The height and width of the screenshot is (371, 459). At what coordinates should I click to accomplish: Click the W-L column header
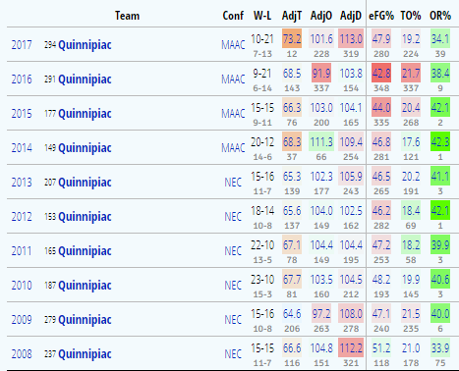pos(262,16)
